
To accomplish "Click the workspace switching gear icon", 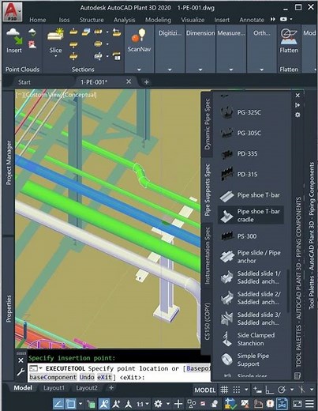I will [x=158, y=404].
